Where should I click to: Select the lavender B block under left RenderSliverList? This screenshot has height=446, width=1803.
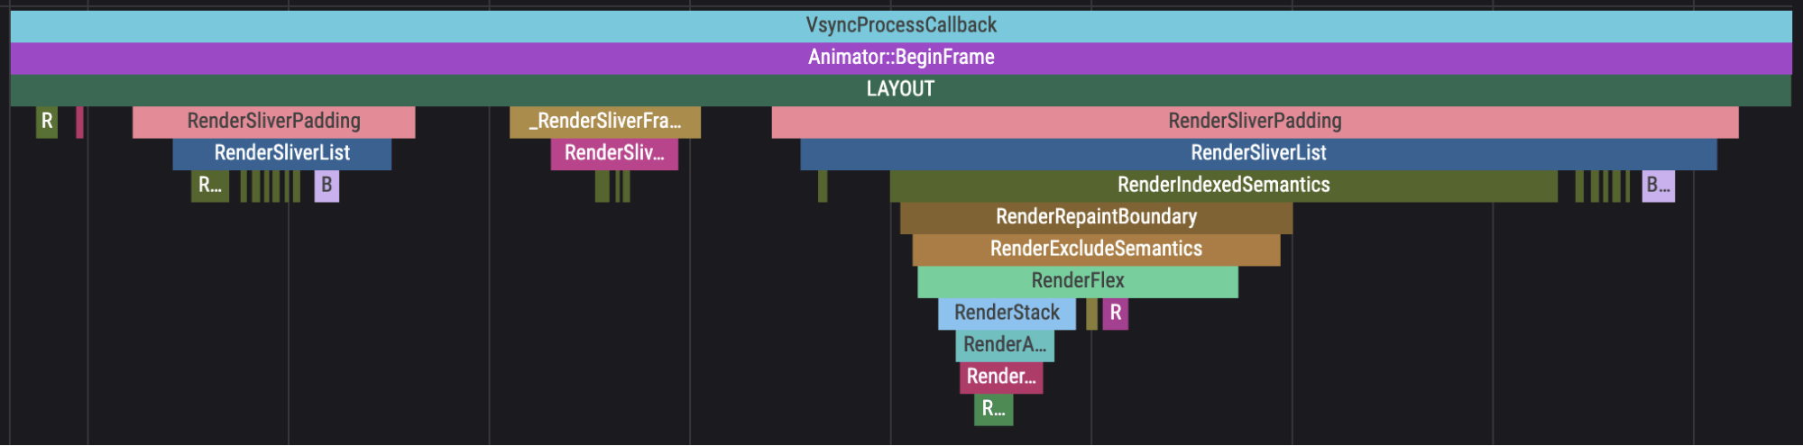327,186
